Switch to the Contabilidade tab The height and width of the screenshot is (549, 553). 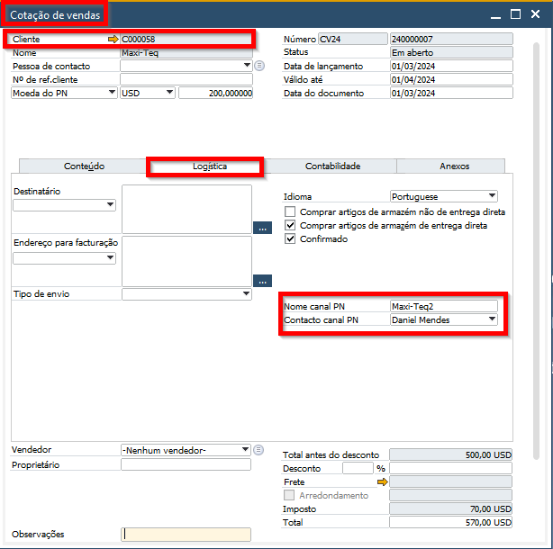332,166
